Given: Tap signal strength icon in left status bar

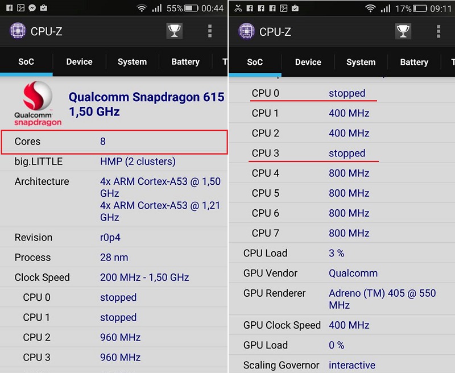Looking at the screenshot, I should click(157, 8).
